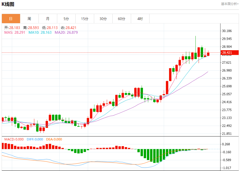Screen dimensions: 240x171
Task: Click the 25.057 price axis label
Action: [x=227, y=94]
